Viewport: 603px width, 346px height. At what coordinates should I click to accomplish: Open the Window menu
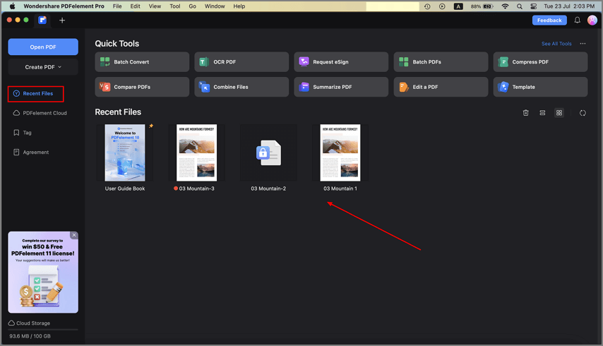(215, 6)
